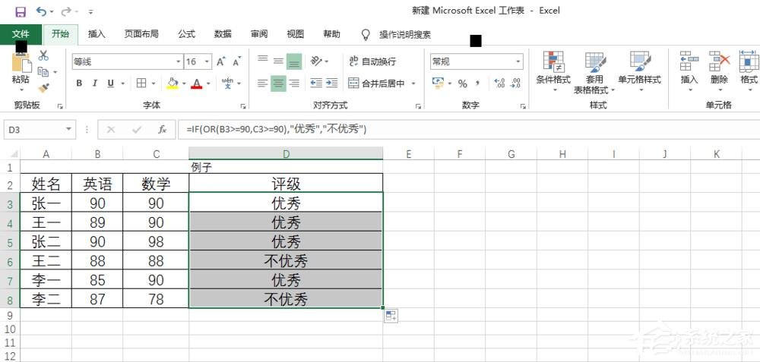Toggle Bold formatting
Viewport: 760px width, 362px height.
(x=79, y=83)
